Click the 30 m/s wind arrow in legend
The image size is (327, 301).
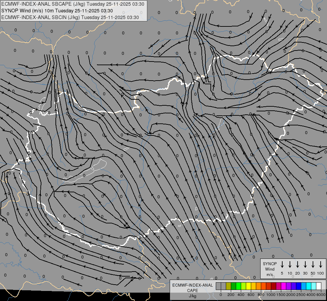click(x=305, y=265)
